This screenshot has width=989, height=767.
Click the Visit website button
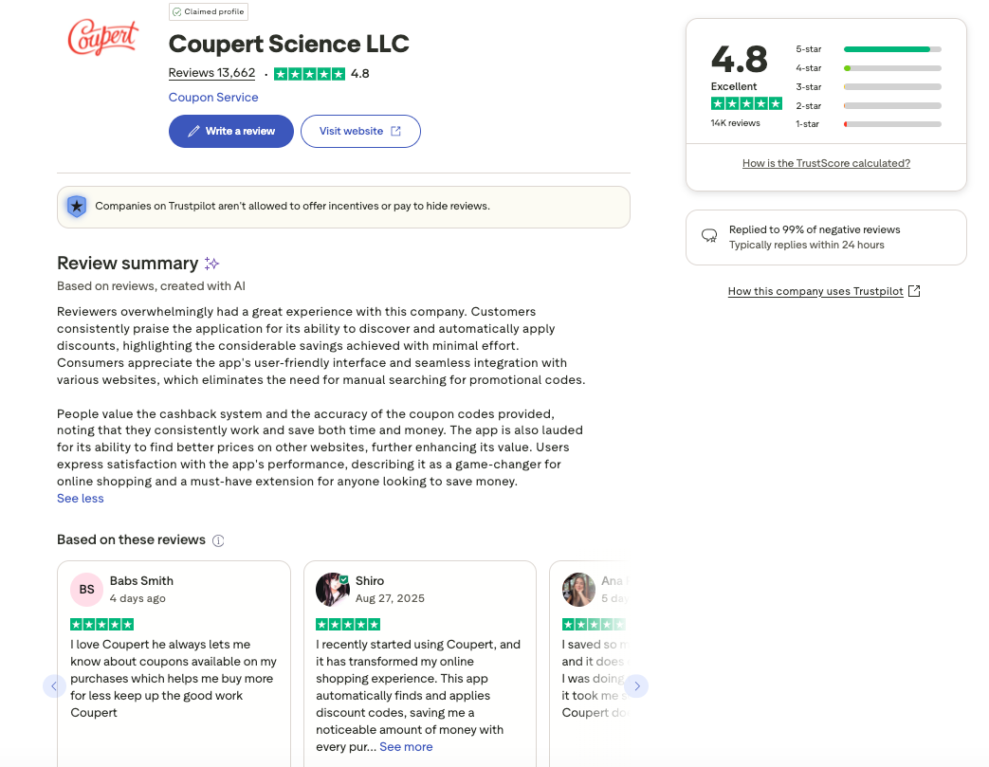coord(360,131)
